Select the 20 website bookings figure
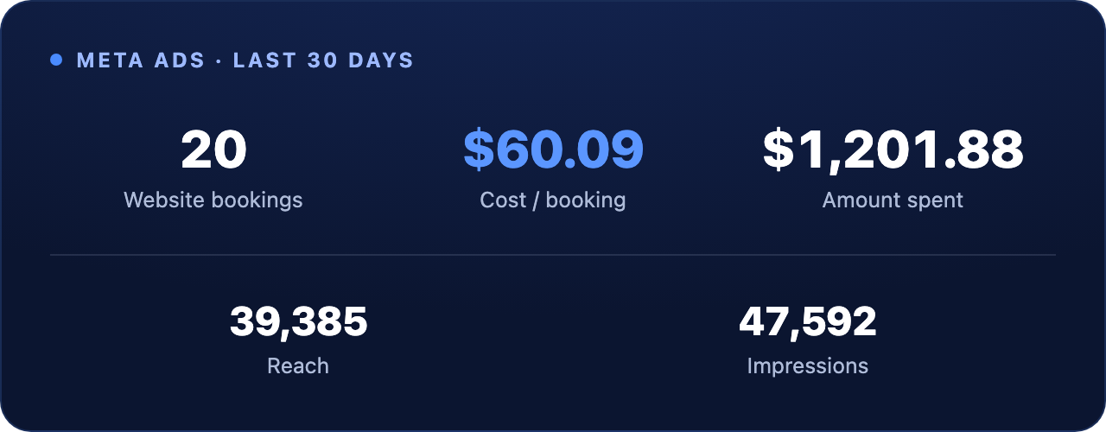Screen dimensions: 1106x432 click(x=213, y=150)
